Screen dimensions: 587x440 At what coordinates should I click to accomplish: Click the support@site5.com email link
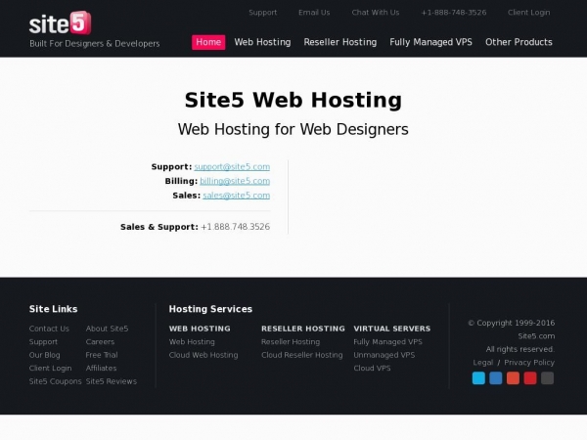coord(232,167)
